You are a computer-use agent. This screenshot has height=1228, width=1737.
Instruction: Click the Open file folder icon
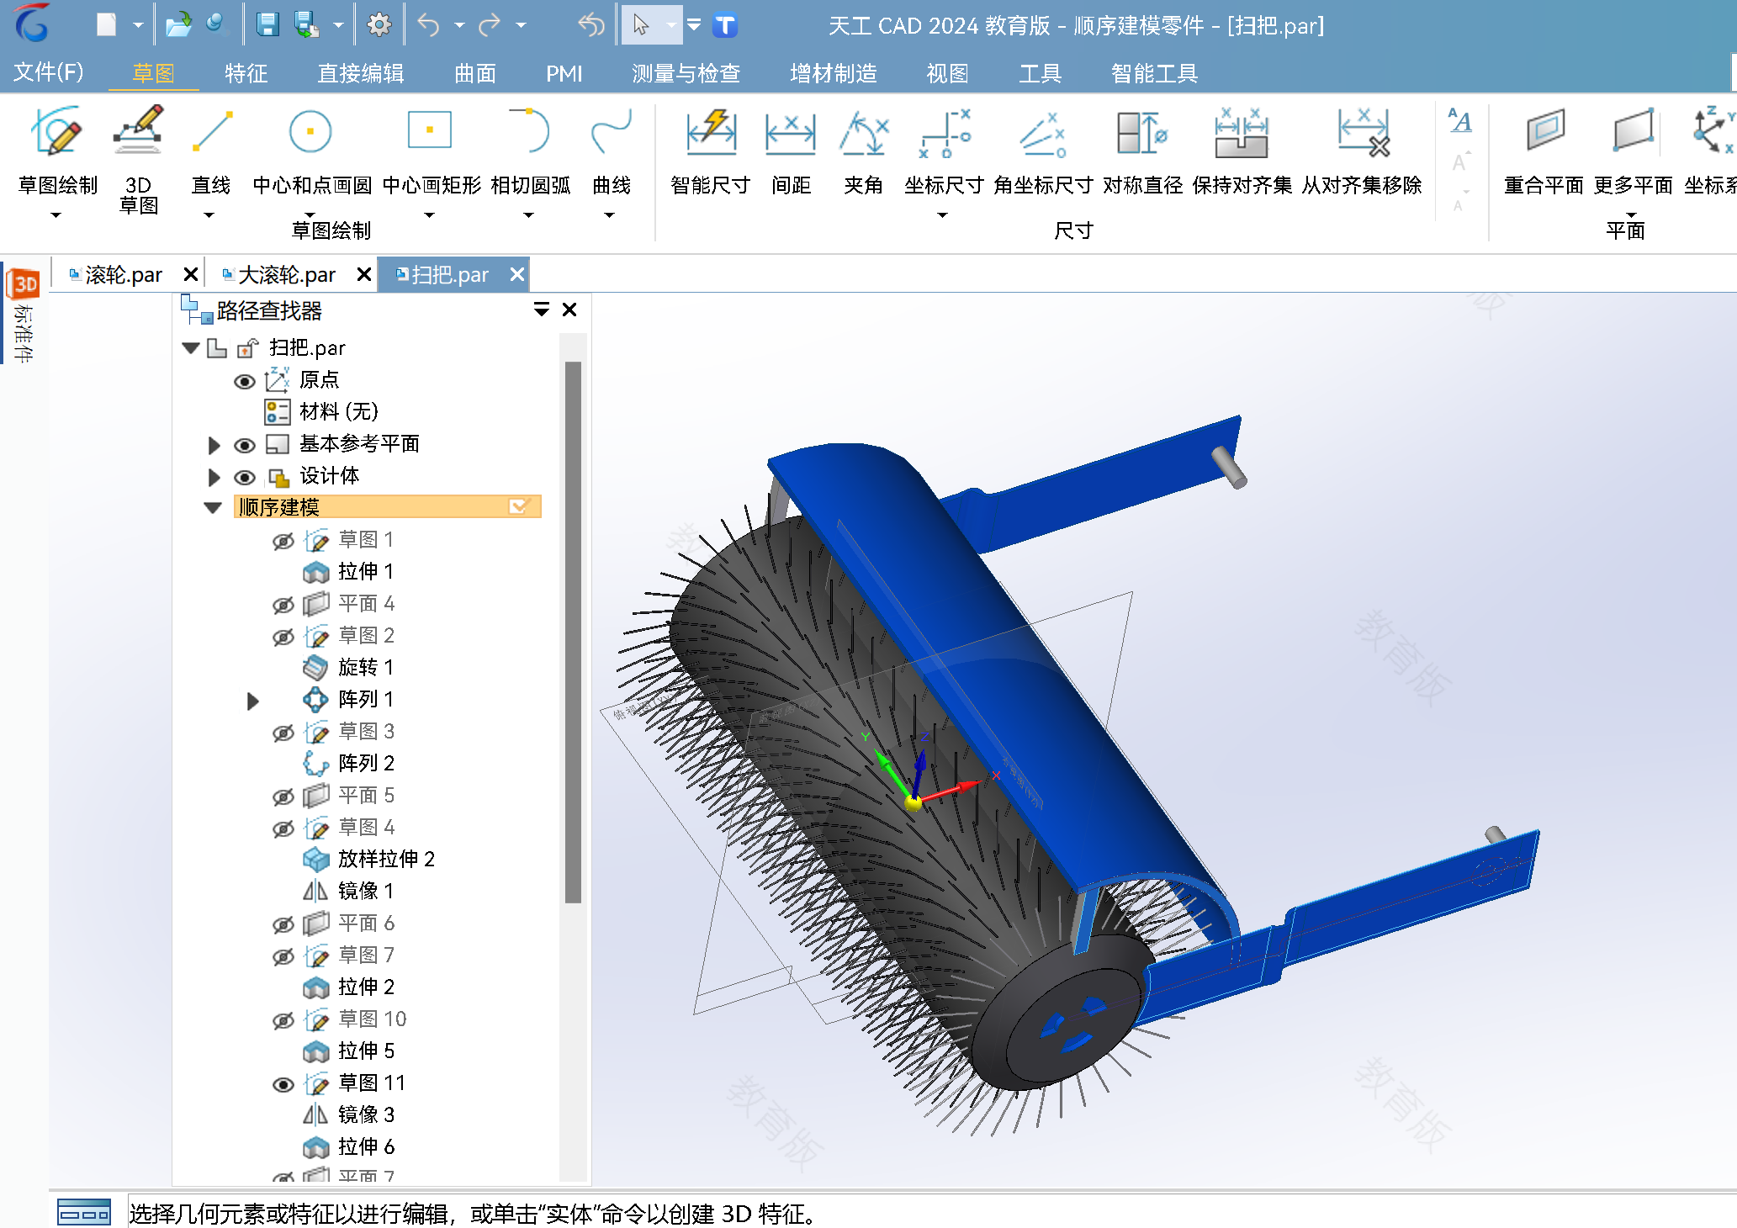[177, 25]
